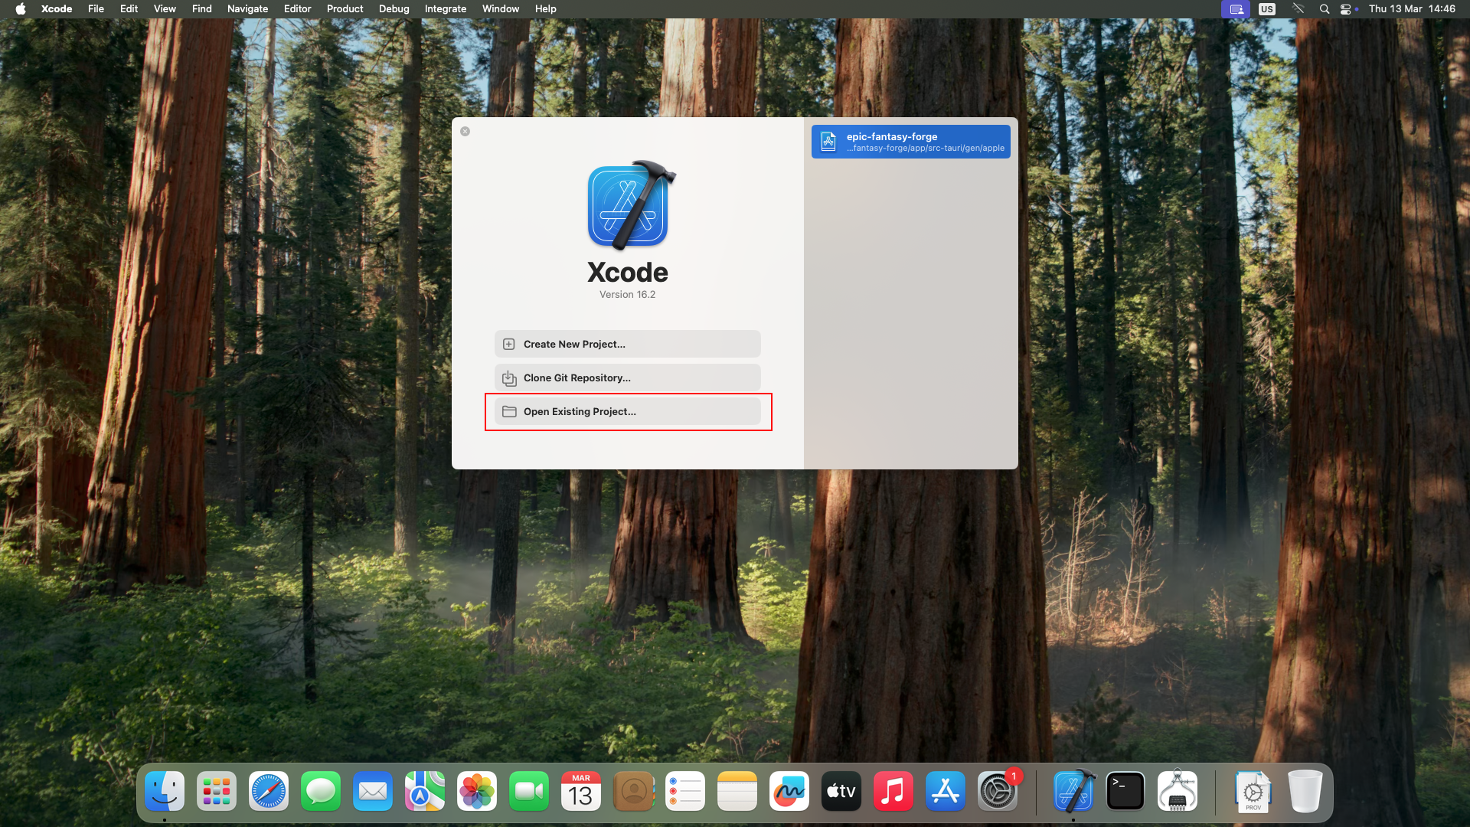Launch Safari from the Dock
Image resolution: width=1470 pixels, height=827 pixels.
269,791
